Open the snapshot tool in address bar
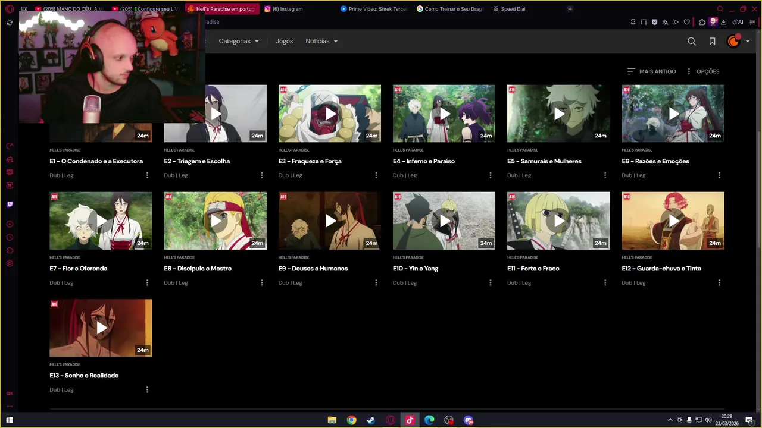 pos(644,22)
